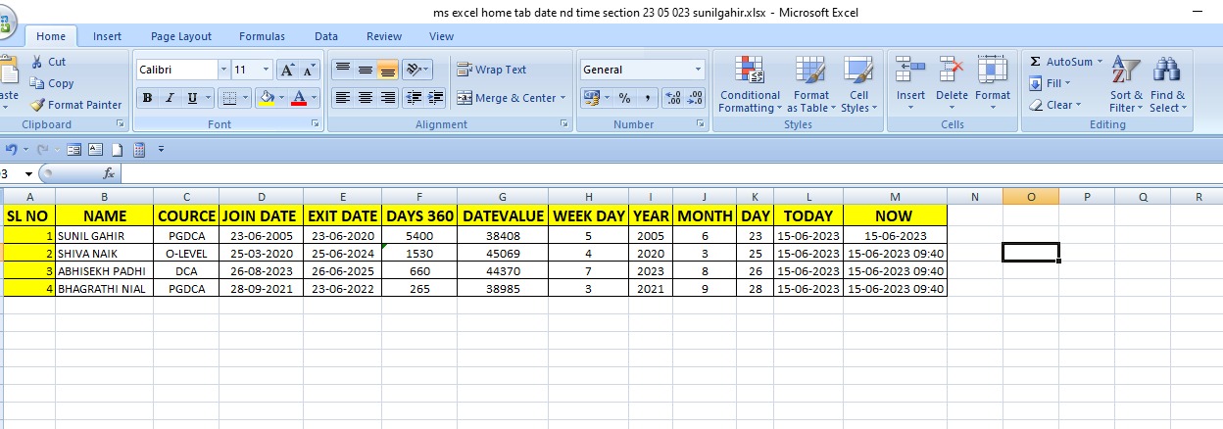Open Conditional Formatting in the Styles group

(750, 84)
